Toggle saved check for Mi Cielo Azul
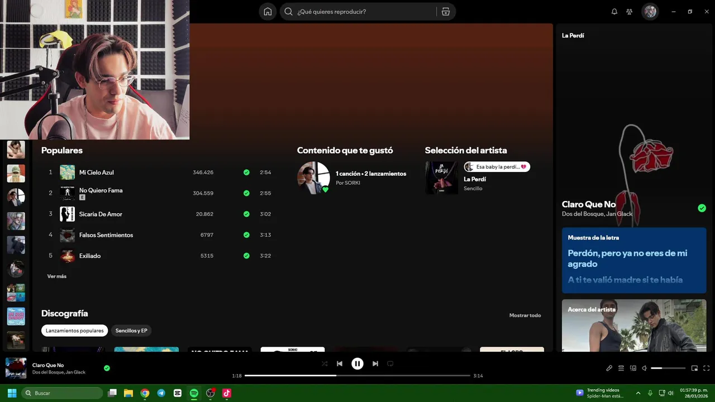Image resolution: width=715 pixels, height=402 pixels. point(246,173)
